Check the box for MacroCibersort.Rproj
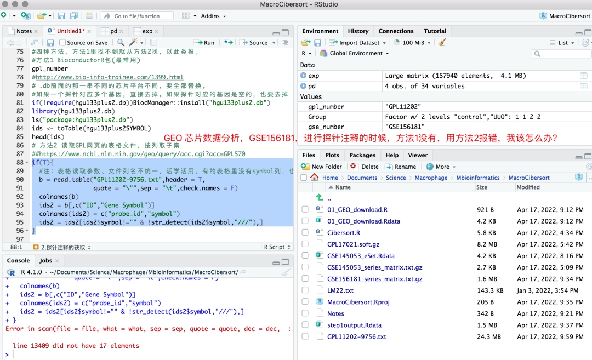This screenshot has height=360, width=592. pos(305,302)
